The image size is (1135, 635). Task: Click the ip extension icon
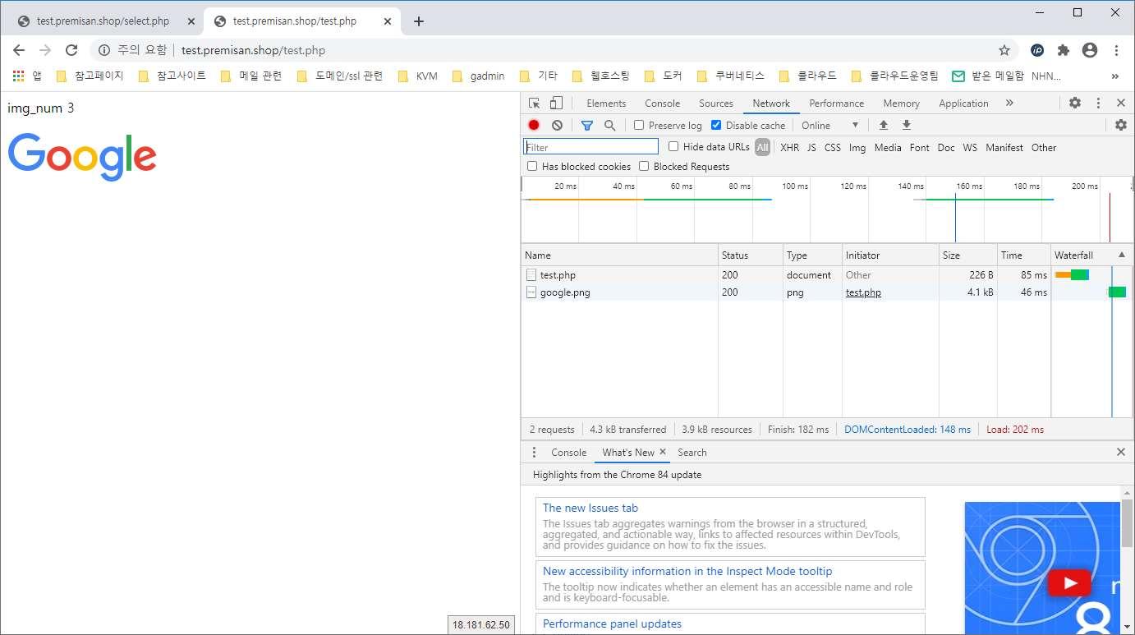tap(1037, 50)
